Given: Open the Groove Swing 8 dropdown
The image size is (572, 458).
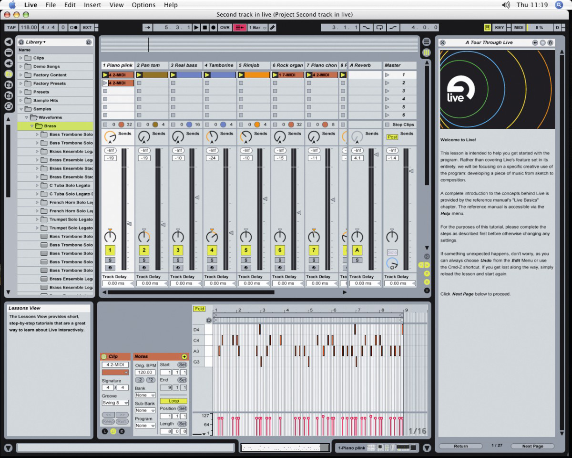Looking at the screenshot, I should pos(115,403).
